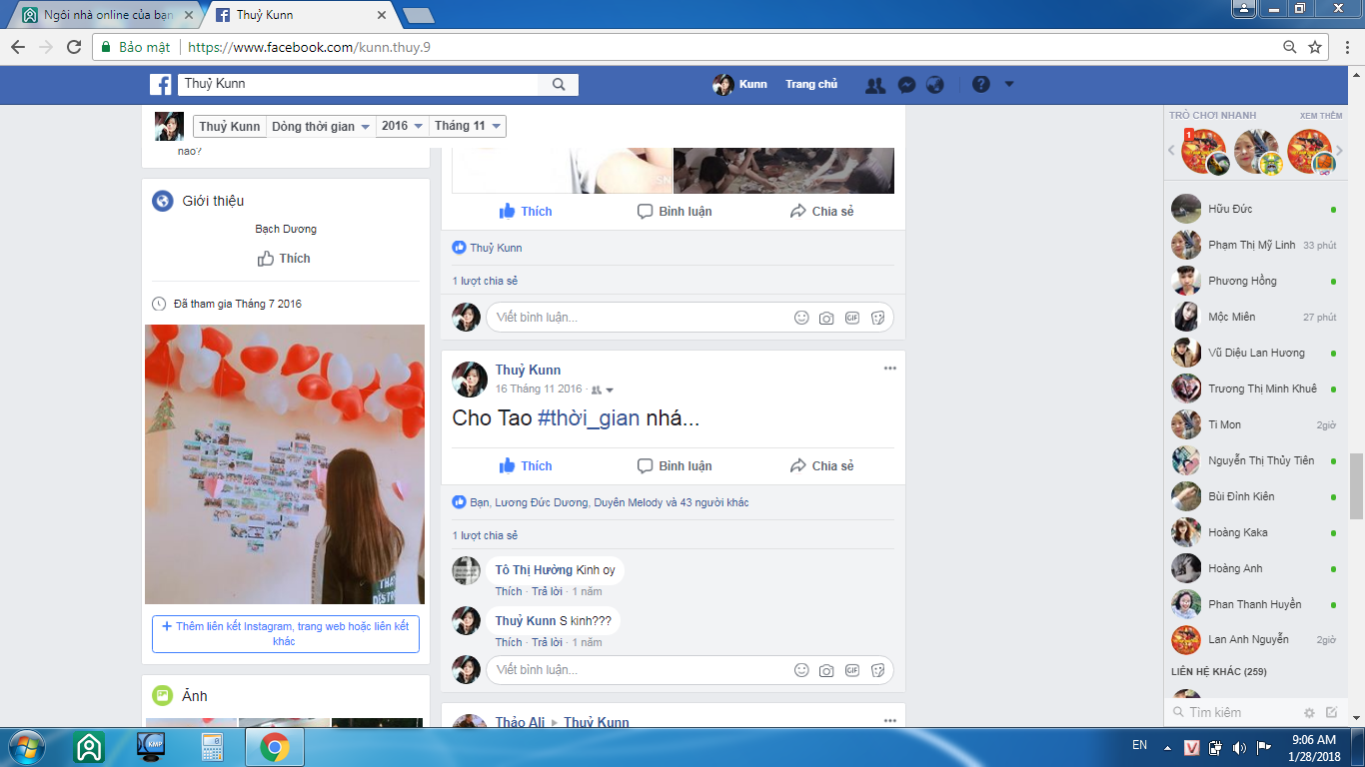The width and height of the screenshot is (1365, 767).
Task: Click the Facebook logo icon
Action: (161, 85)
